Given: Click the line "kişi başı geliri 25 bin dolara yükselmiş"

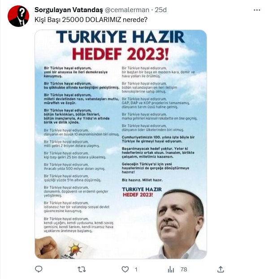Looking at the screenshot, I should (75, 157).
